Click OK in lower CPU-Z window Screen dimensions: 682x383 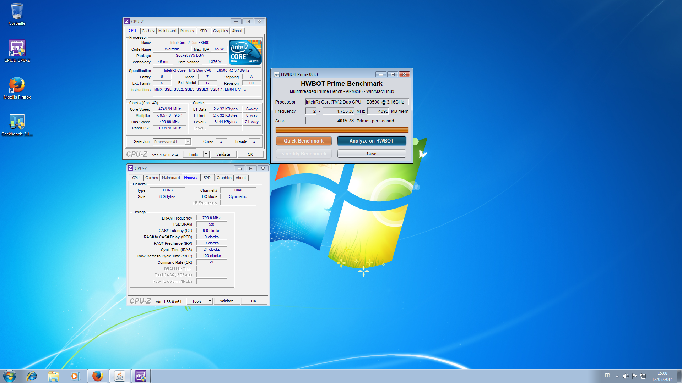tap(254, 301)
